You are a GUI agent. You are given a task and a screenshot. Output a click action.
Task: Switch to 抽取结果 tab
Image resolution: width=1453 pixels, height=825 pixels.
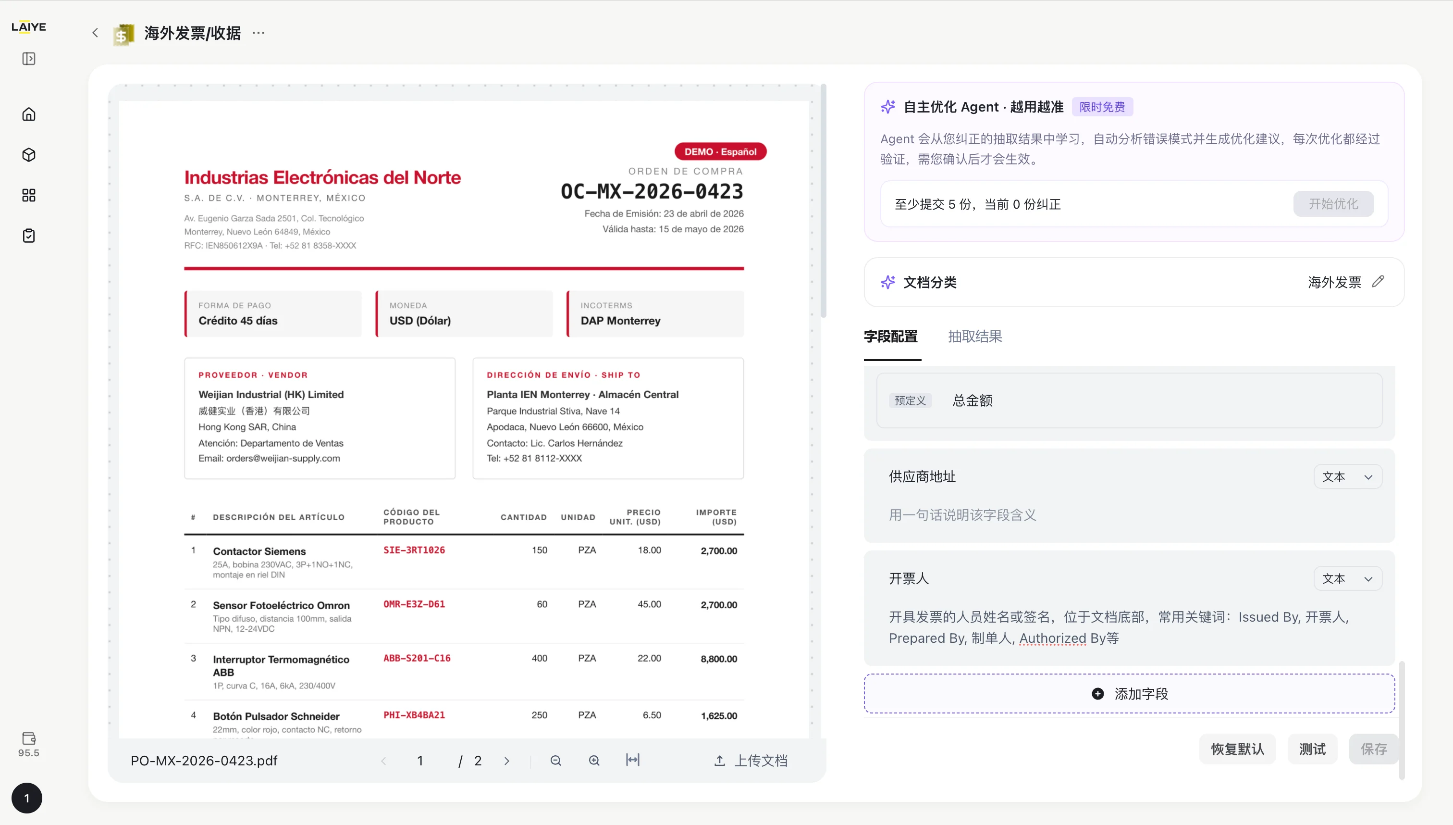(975, 337)
